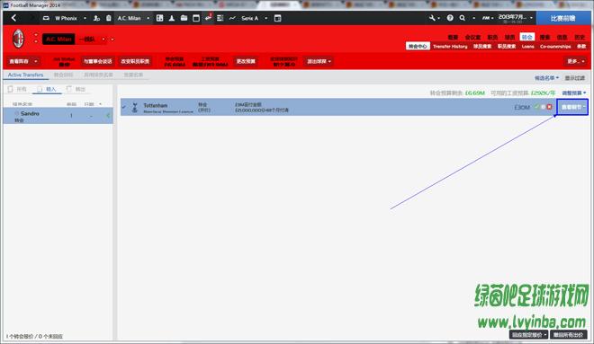Viewport: 594px width, 344px height.
Task: Open the 2013 July date dropdown
Action: pyautogui.click(x=515, y=18)
